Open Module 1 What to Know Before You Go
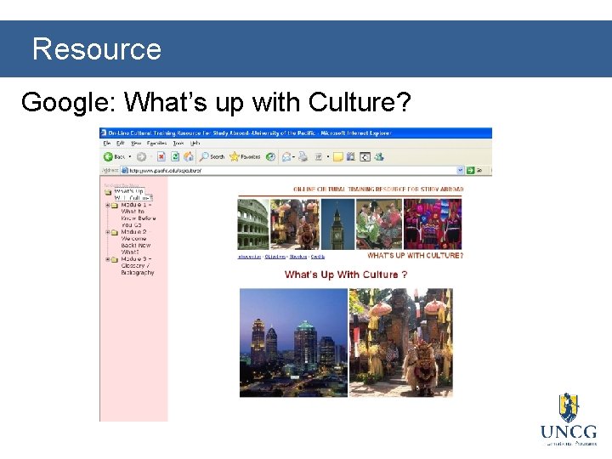This screenshot has width=612, height=459. [x=139, y=215]
